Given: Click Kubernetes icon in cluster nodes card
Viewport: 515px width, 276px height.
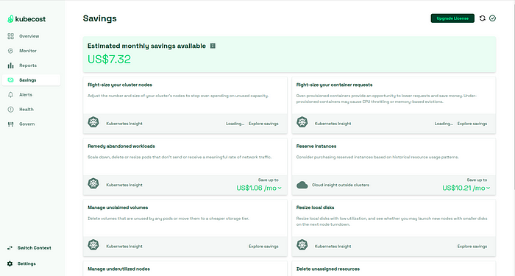Looking at the screenshot, I should click(x=93, y=122).
